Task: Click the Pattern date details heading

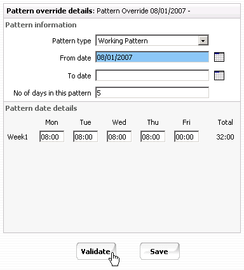Action: click(41, 108)
